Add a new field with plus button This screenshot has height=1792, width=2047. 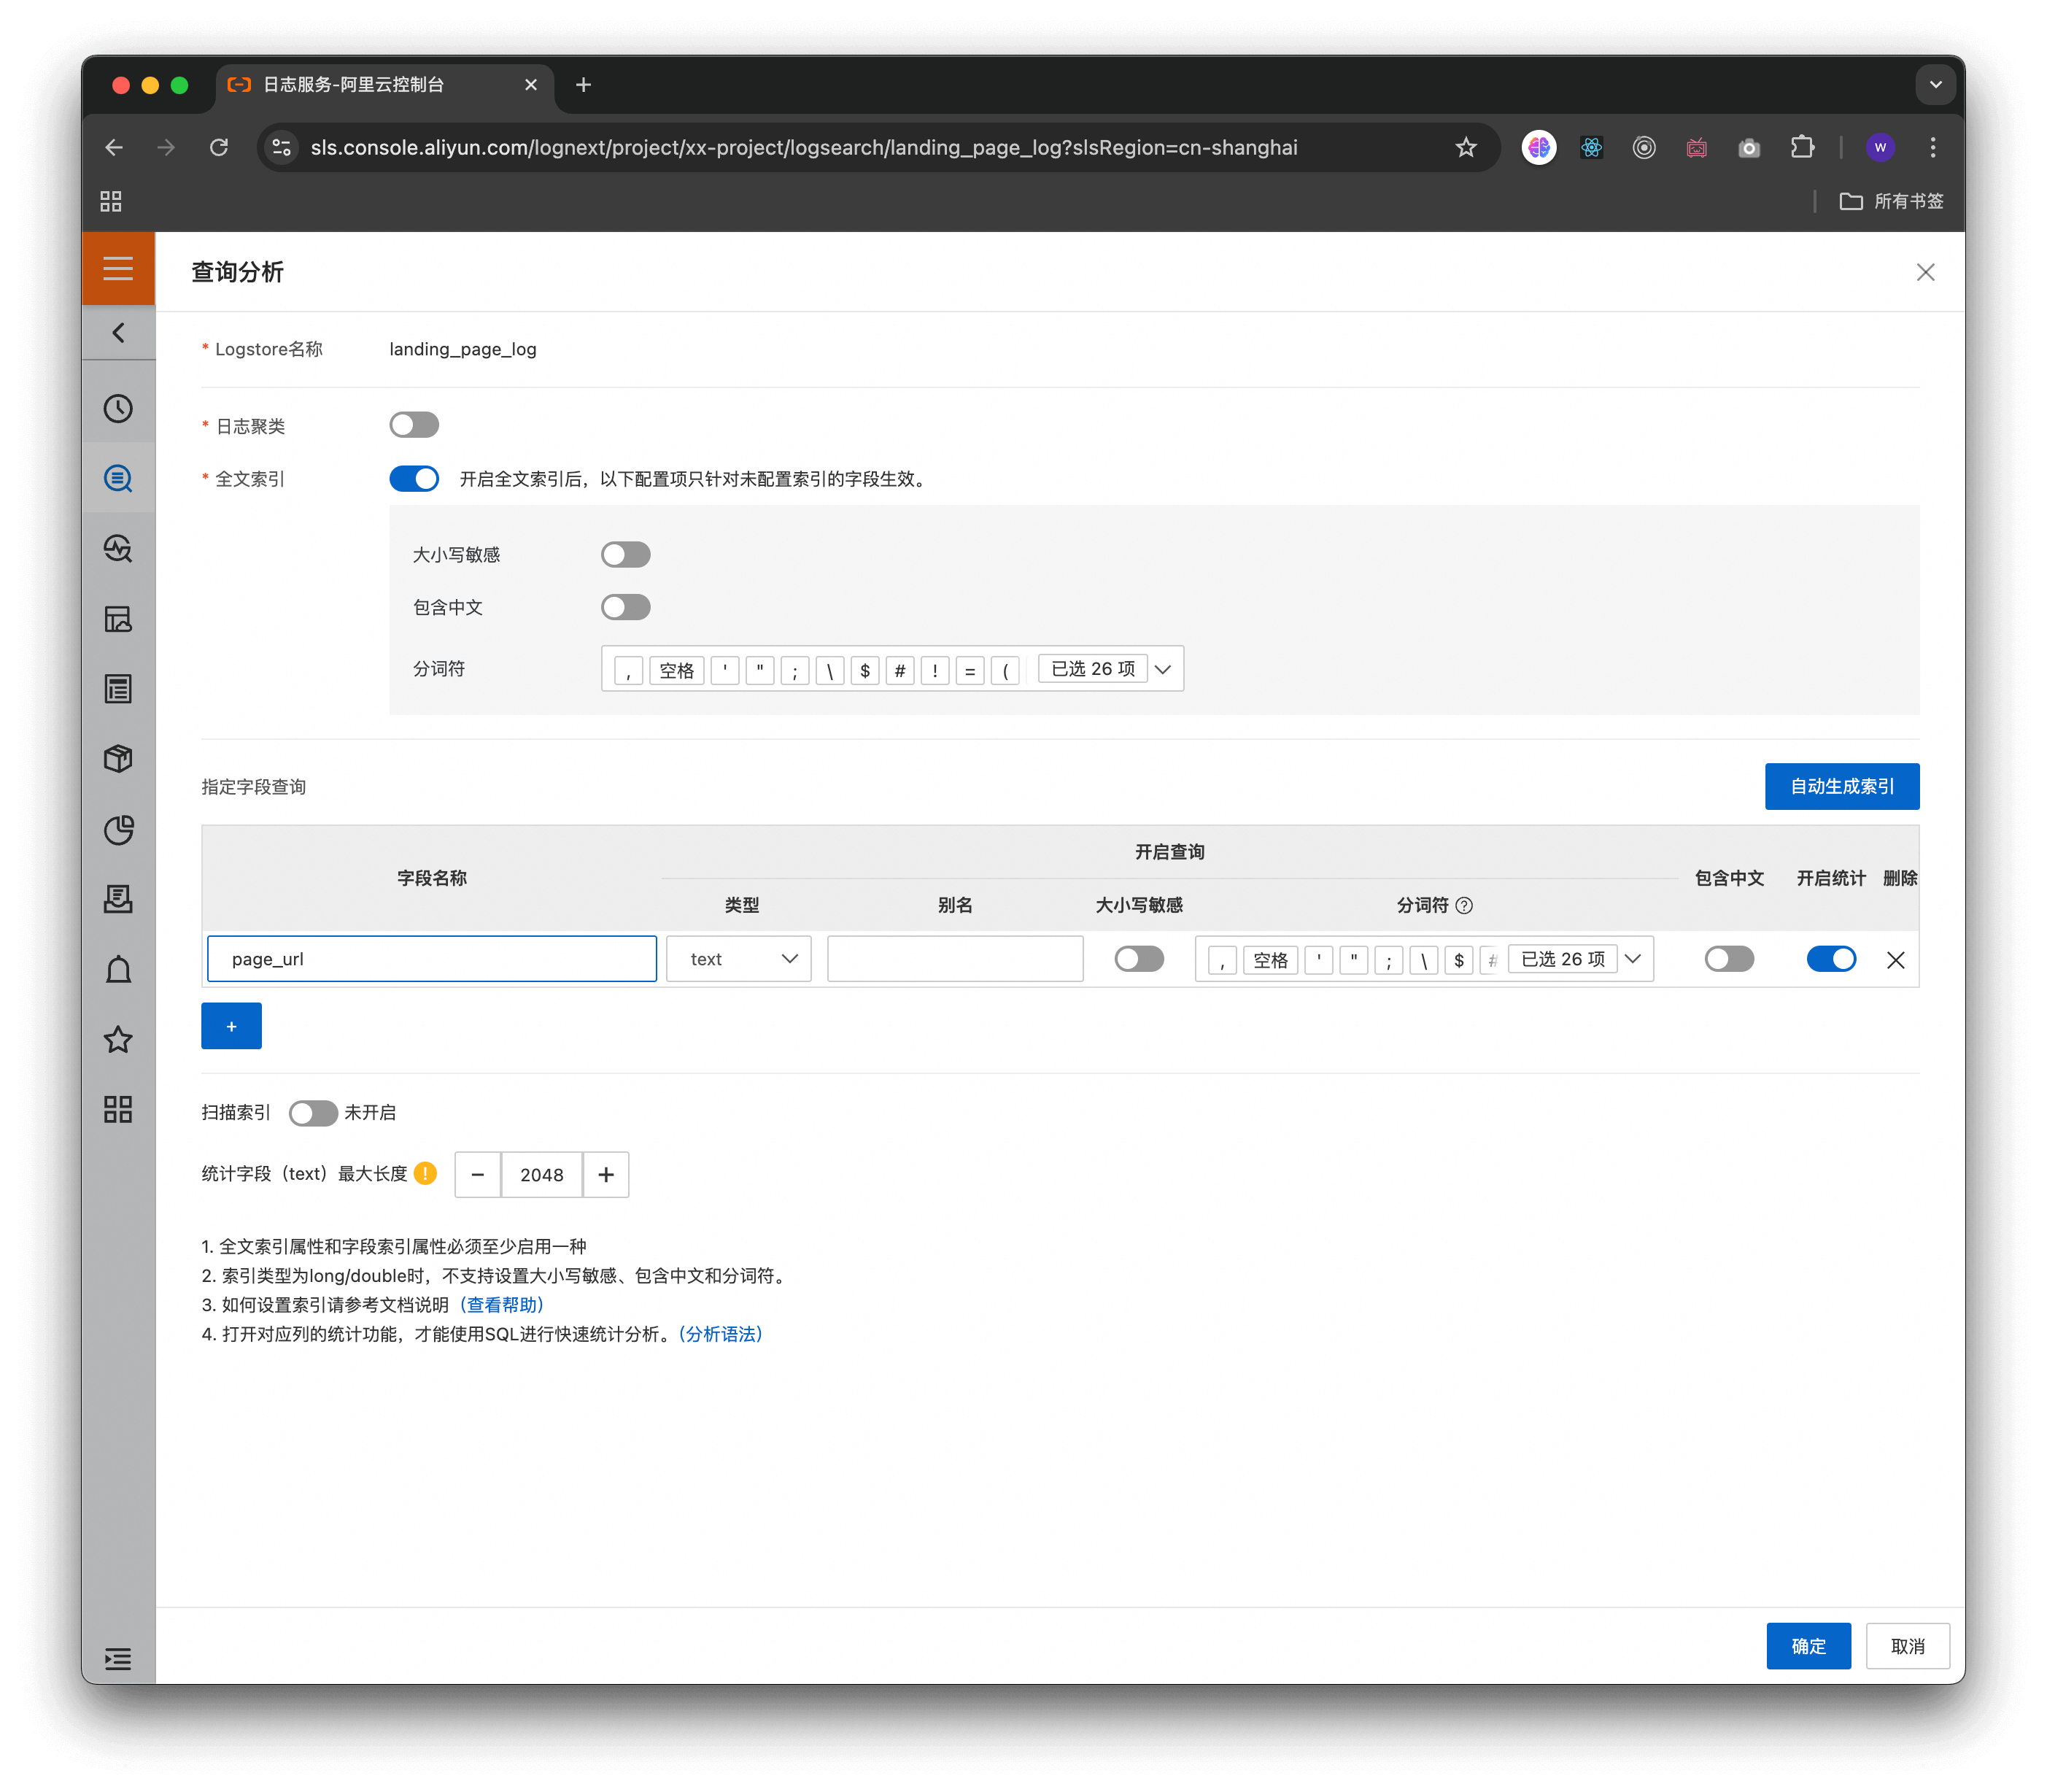tap(231, 1026)
